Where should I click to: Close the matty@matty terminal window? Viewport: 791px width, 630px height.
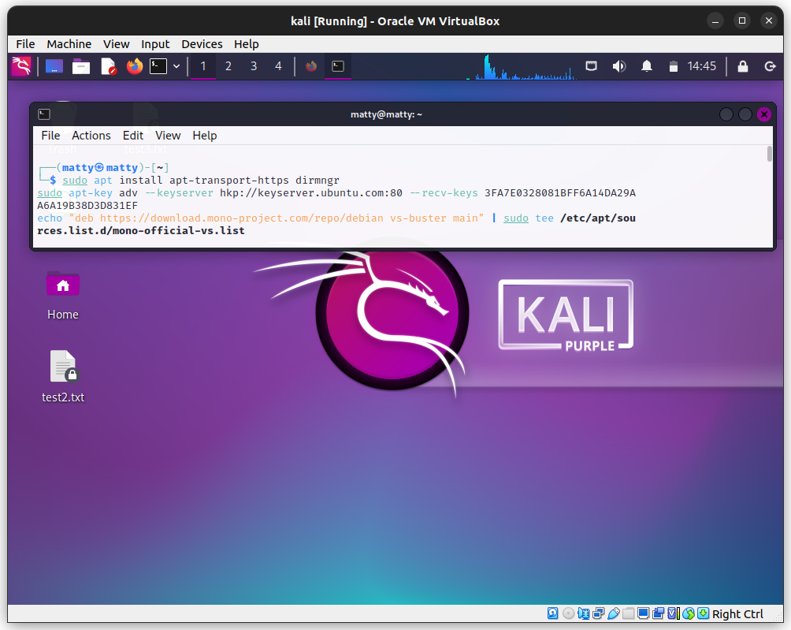pyautogui.click(x=764, y=114)
